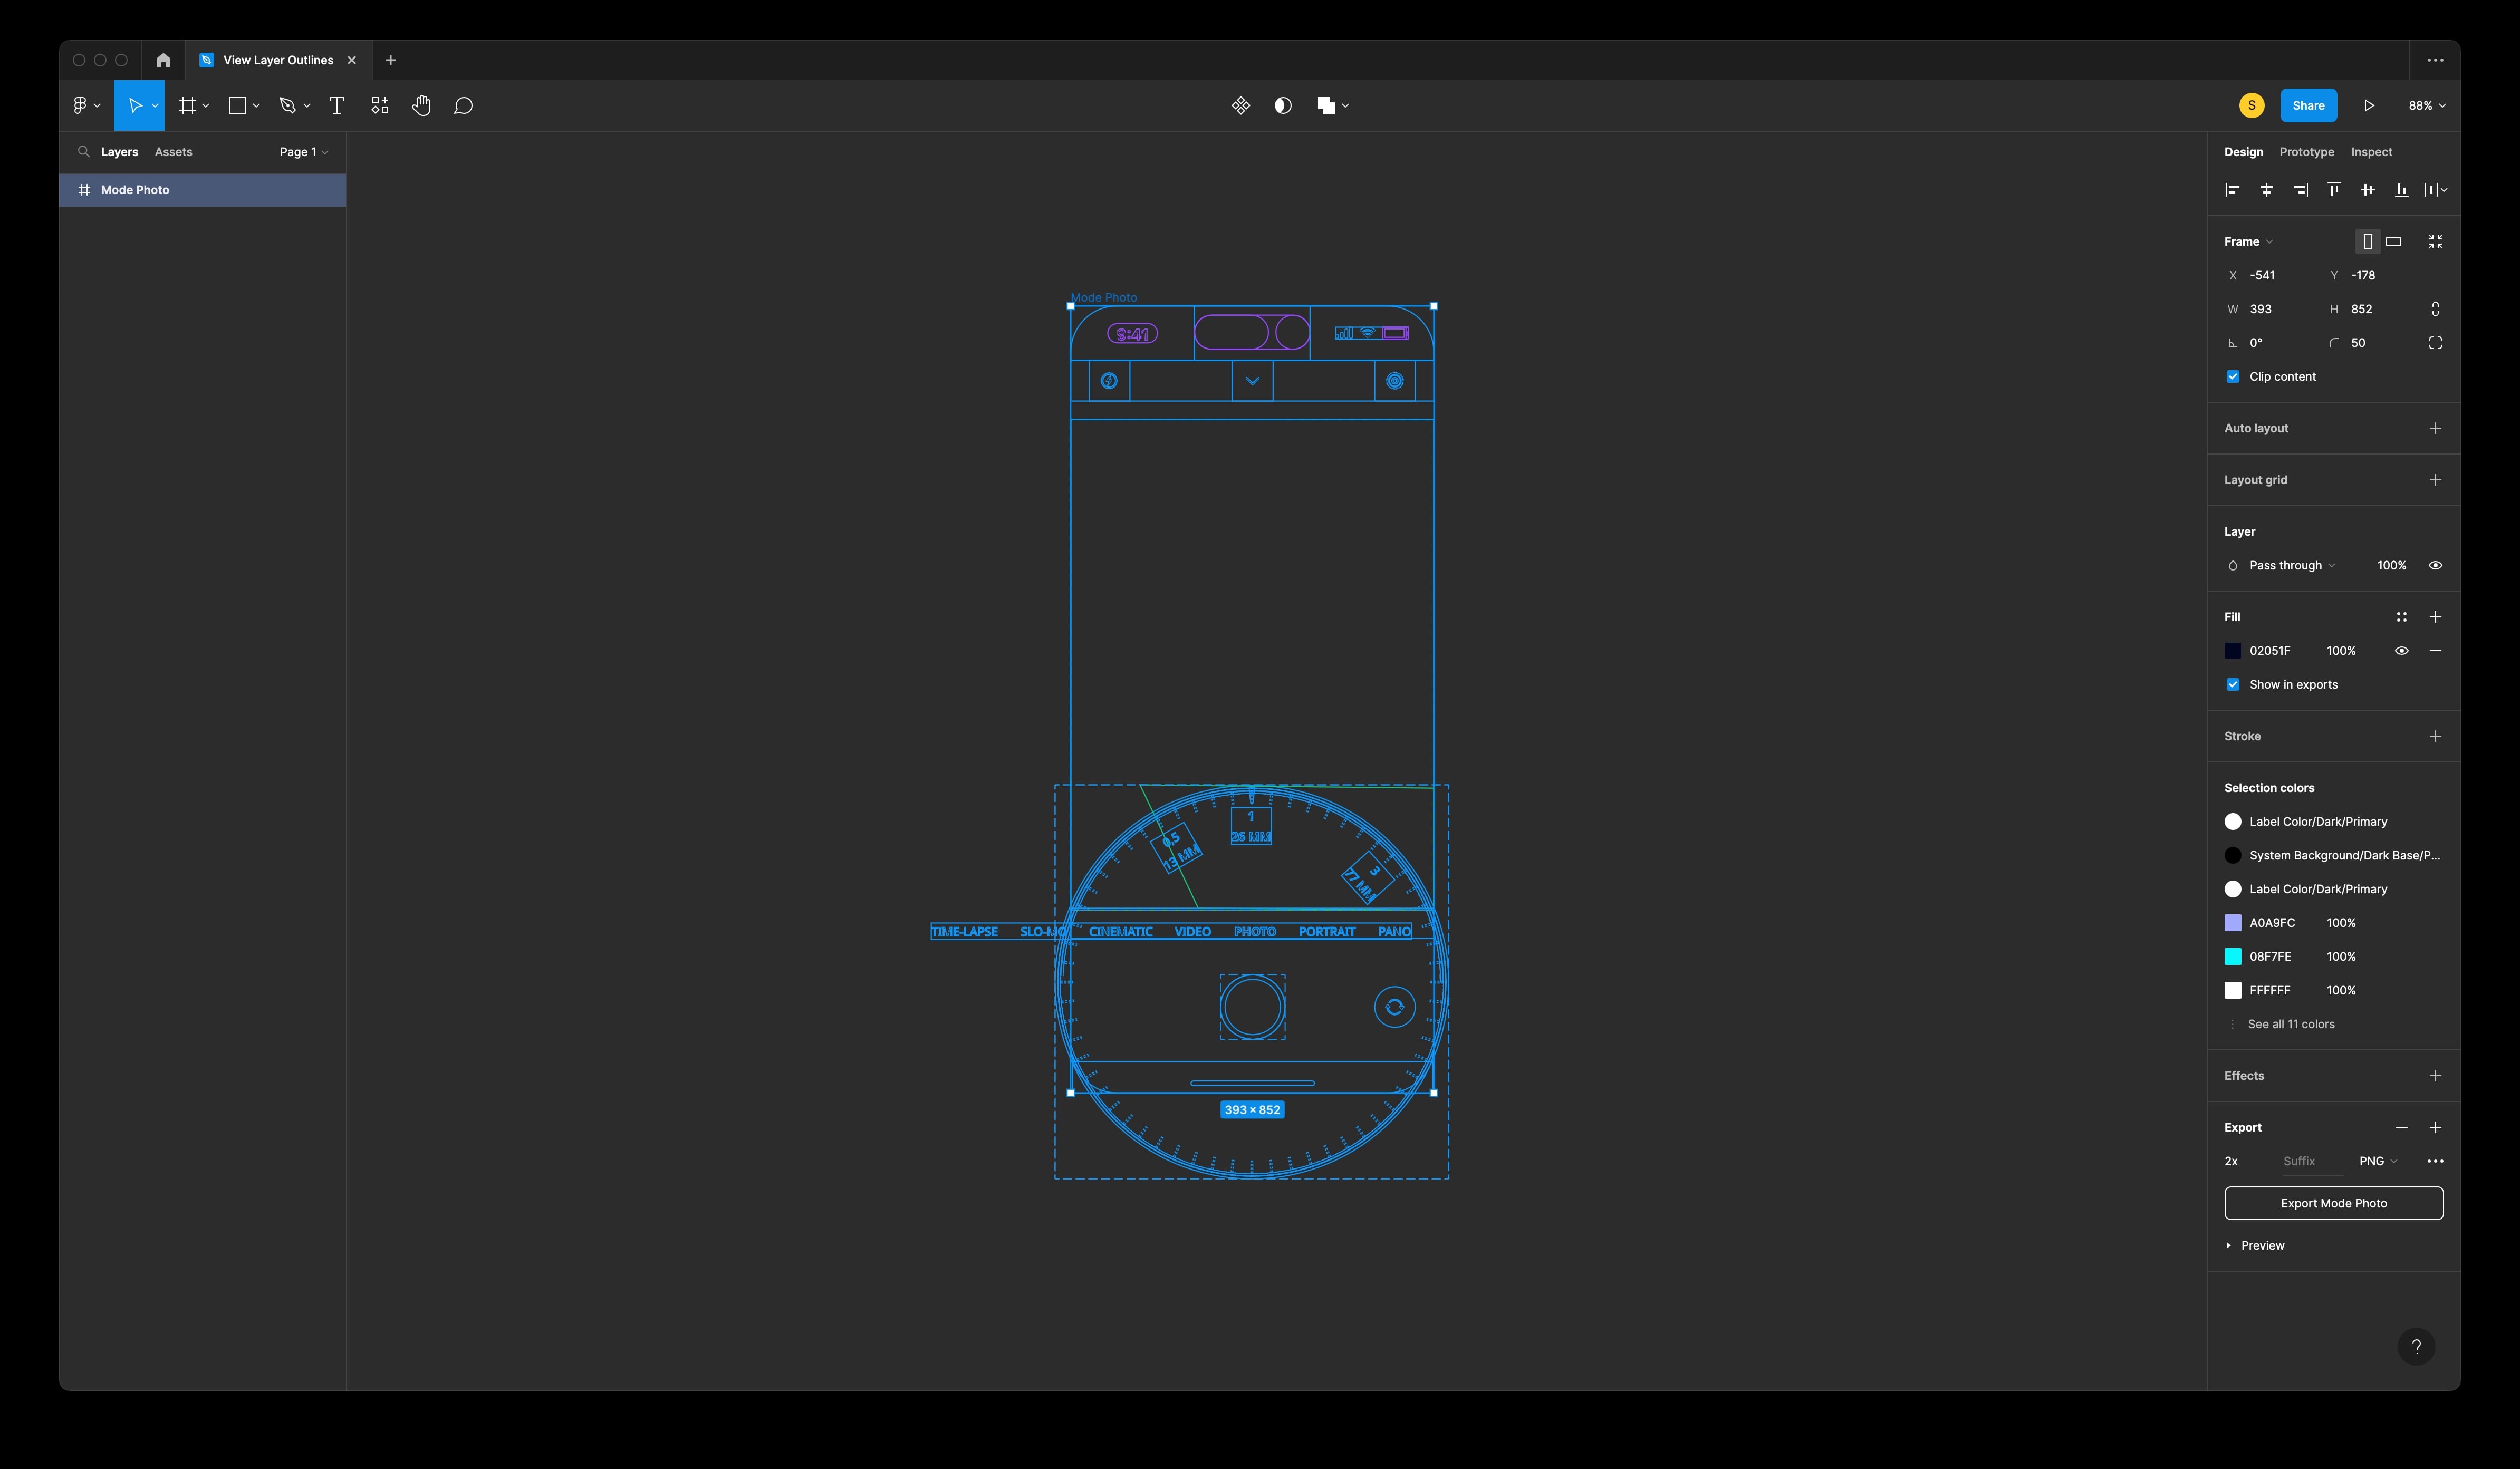Click Independent corners icon
This screenshot has width=2520, height=1469.
[x=2435, y=343]
